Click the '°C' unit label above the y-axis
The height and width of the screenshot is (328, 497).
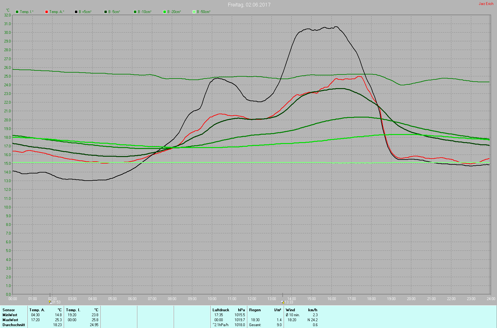point(8,10)
